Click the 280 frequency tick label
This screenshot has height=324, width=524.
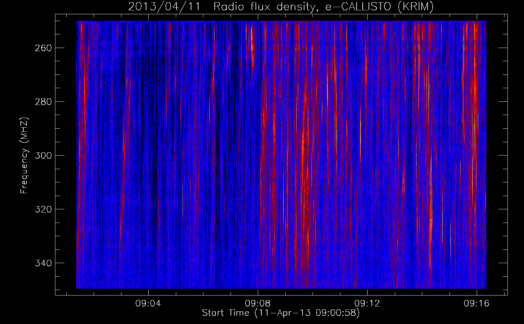click(43, 102)
